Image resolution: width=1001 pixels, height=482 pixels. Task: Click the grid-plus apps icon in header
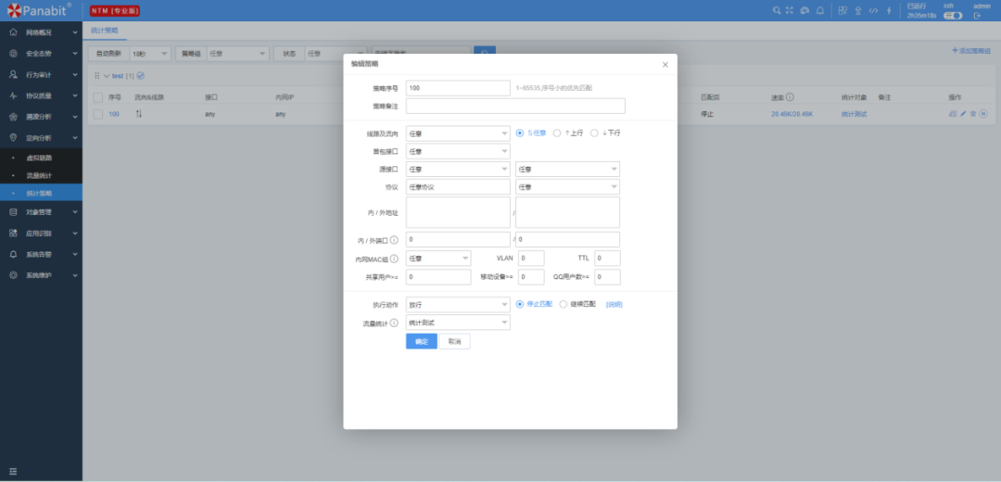(843, 10)
